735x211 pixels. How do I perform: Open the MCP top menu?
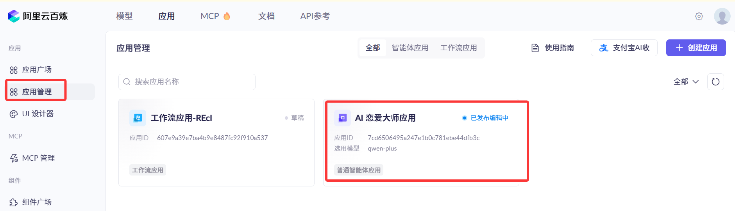click(x=215, y=16)
